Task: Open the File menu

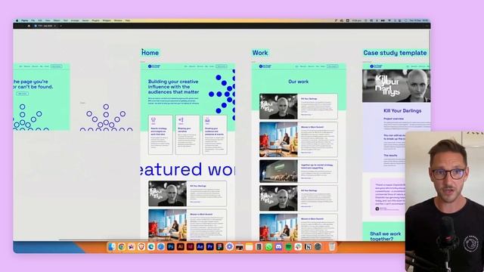Action: (x=33, y=20)
